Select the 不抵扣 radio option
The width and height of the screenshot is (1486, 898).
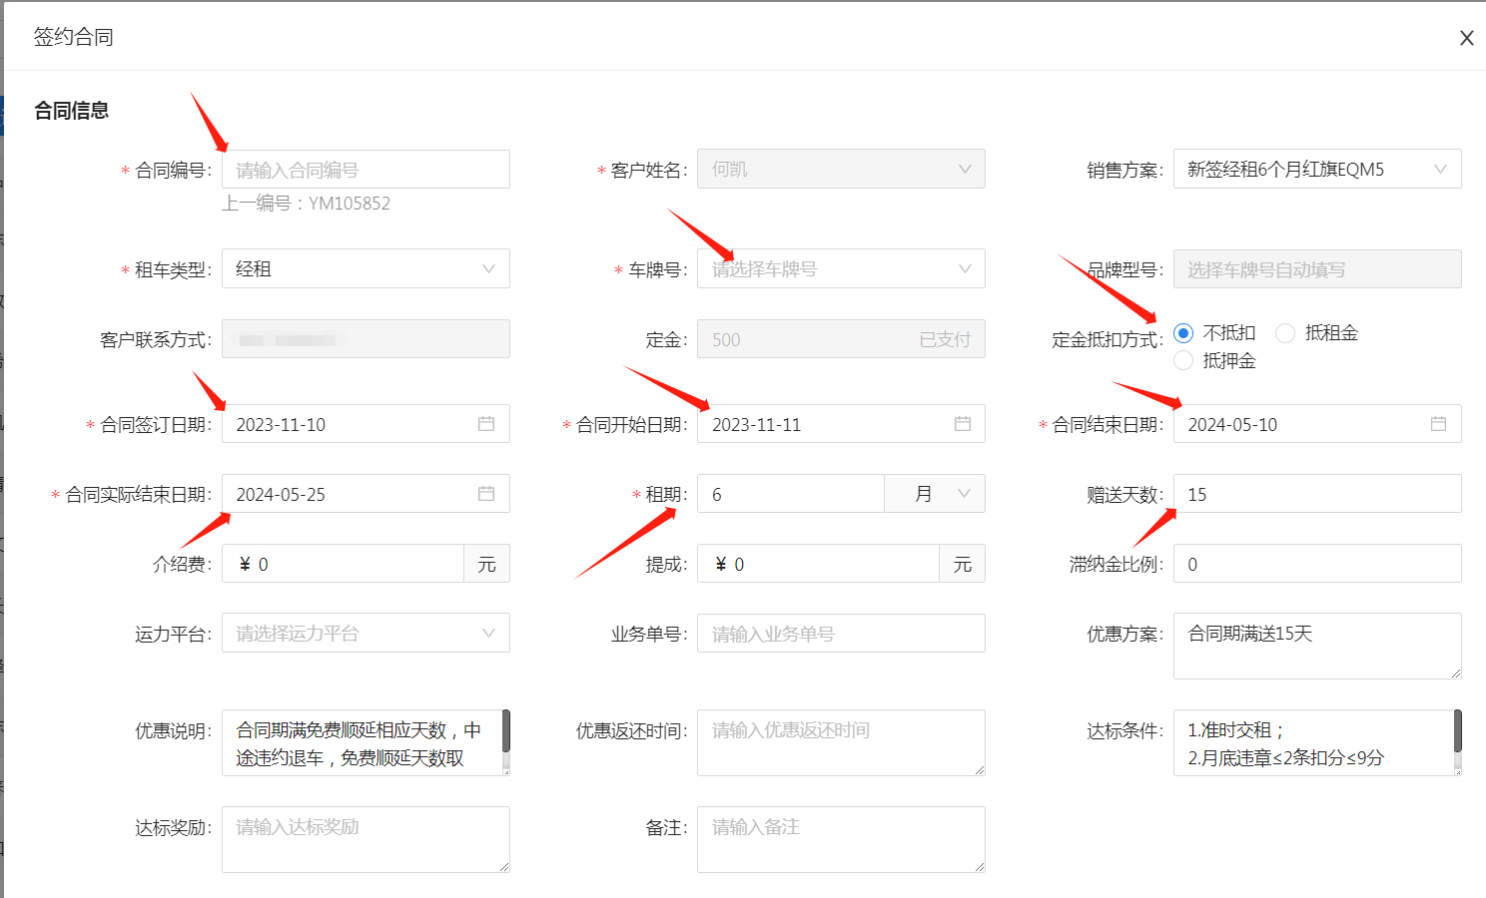1183,333
